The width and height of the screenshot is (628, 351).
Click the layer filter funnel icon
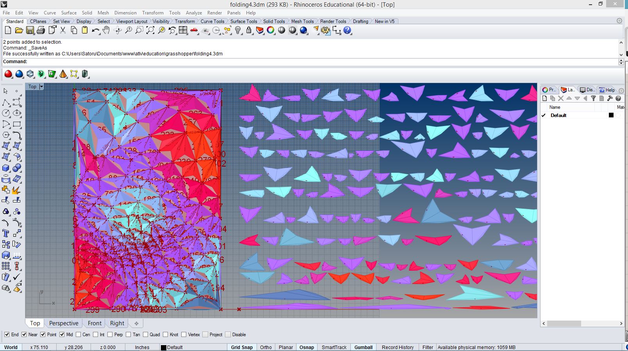593,99
